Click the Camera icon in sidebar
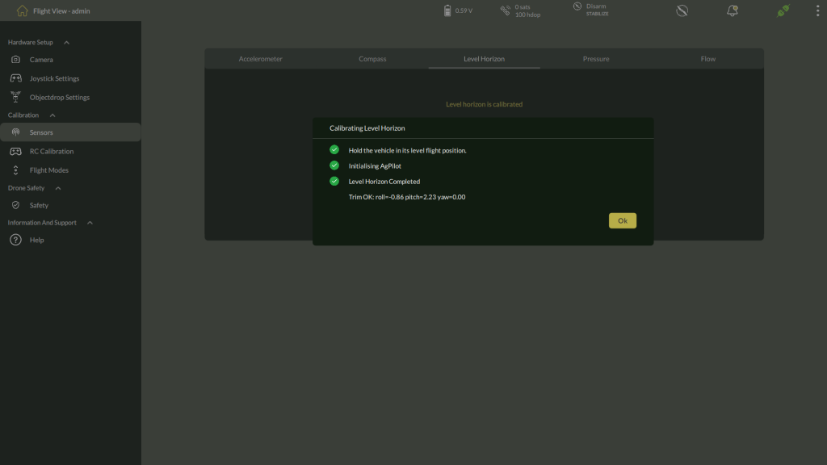This screenshot has width=827, height=465. tap(16, 60)
